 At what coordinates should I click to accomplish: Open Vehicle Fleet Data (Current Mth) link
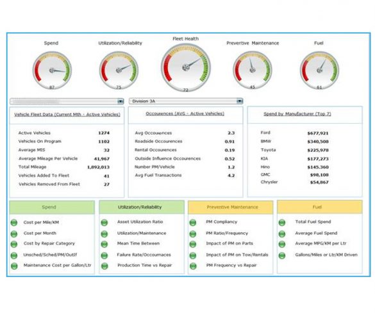click(67, 115)
